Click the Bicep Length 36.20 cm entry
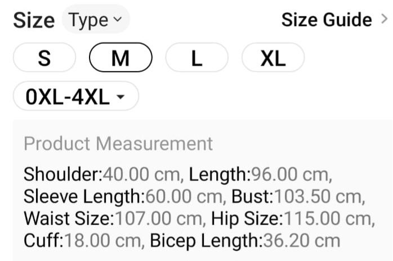This screenshot has height=261, width=393. 245,241
